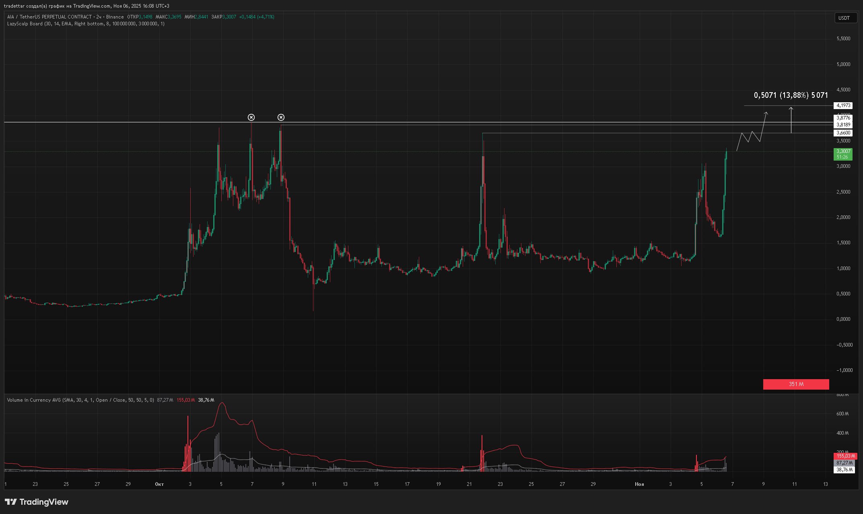
Task: Click the AIA / TetherUS PERPETUAL CONTRACT symbol title
Action: [49, 17]
